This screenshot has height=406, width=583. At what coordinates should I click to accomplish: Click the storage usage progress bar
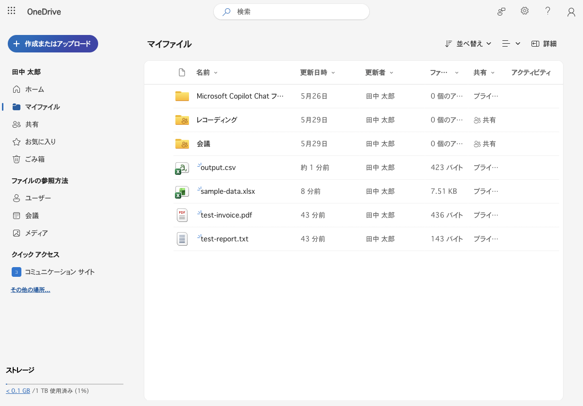65,384
